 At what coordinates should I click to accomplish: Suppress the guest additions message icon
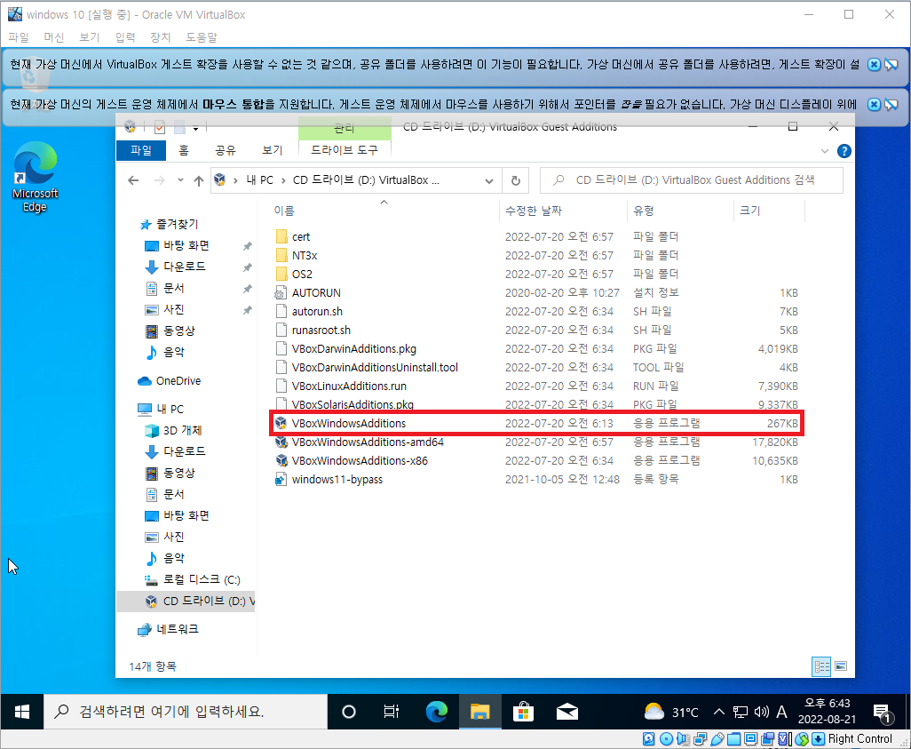pos(891,65)
